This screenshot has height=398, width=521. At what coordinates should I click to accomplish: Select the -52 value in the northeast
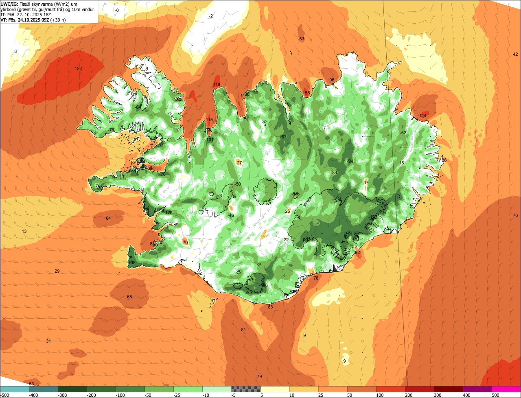pos(403,133)
